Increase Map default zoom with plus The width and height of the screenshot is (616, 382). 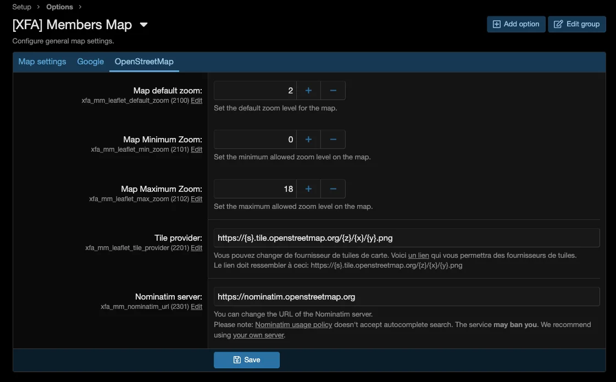308,90
